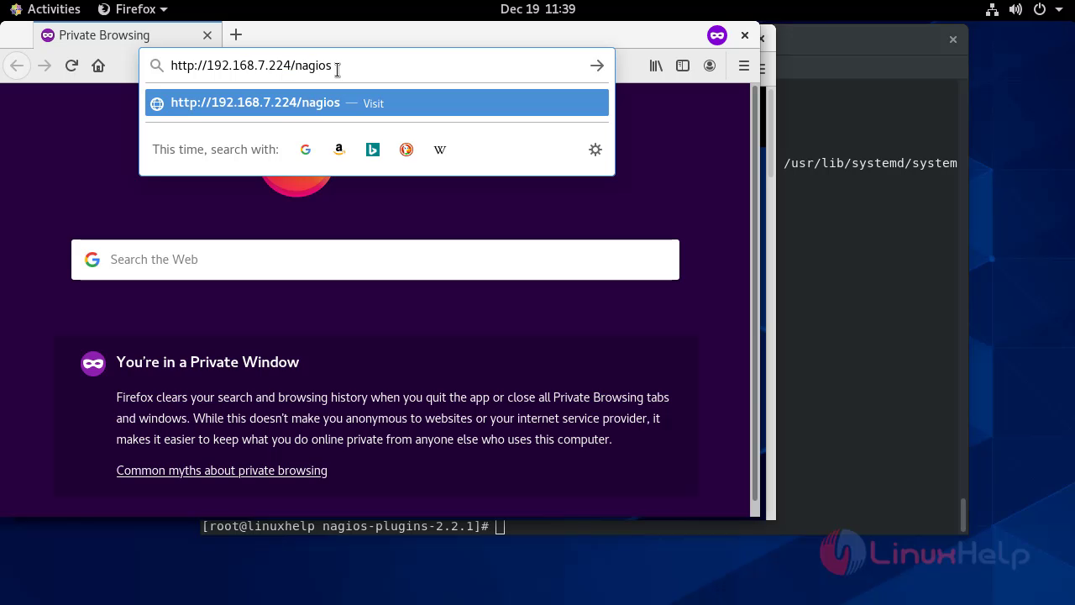Open the Firefox hamburger menu
1075x605 pixels.
tap(743, 66)
